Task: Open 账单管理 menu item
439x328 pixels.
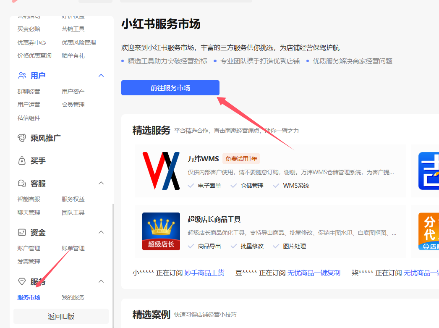Action: pos(73,249)
